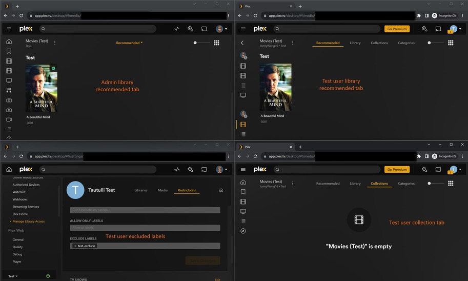Screen dimensions: 468x281
Task: Select Library tab in test user recommended window
Action: 355,43
